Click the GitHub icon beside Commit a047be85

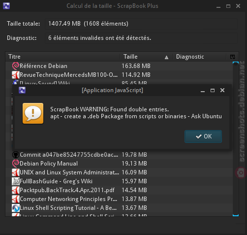16,155
